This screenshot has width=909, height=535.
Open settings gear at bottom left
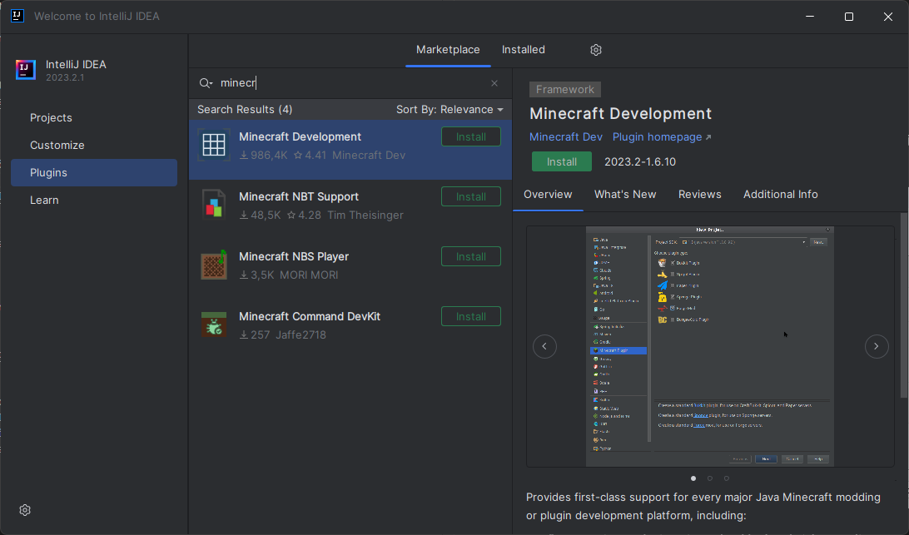(25, 510)
